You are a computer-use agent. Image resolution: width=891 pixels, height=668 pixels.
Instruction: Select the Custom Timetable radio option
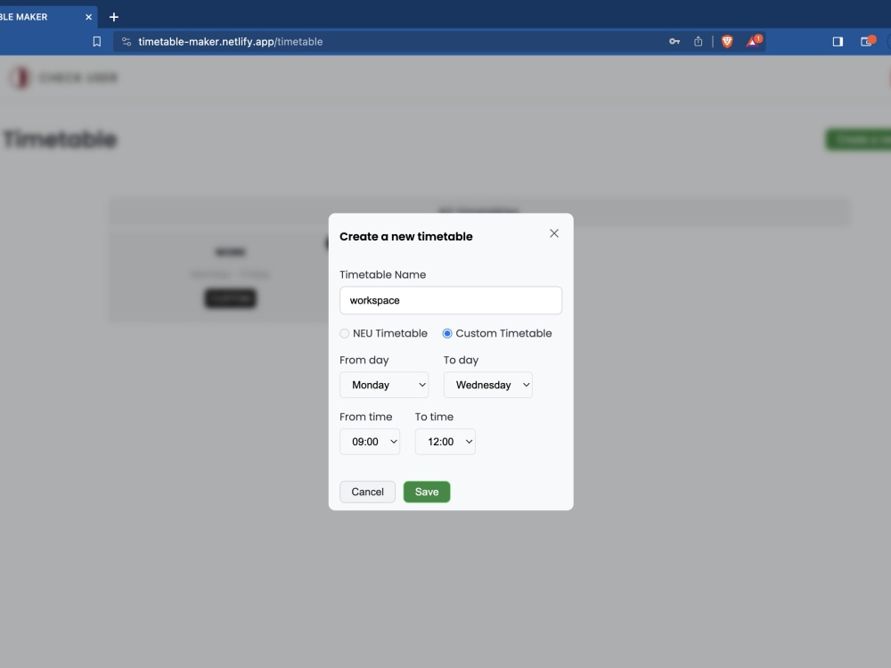(447, 333)
